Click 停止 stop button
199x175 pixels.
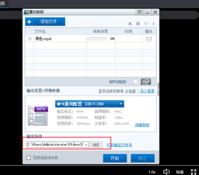tap(143, 158)
